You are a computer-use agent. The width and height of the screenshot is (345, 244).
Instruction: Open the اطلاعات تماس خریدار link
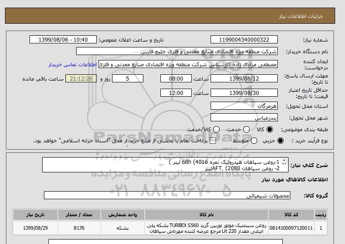click(x=73, y=64)
